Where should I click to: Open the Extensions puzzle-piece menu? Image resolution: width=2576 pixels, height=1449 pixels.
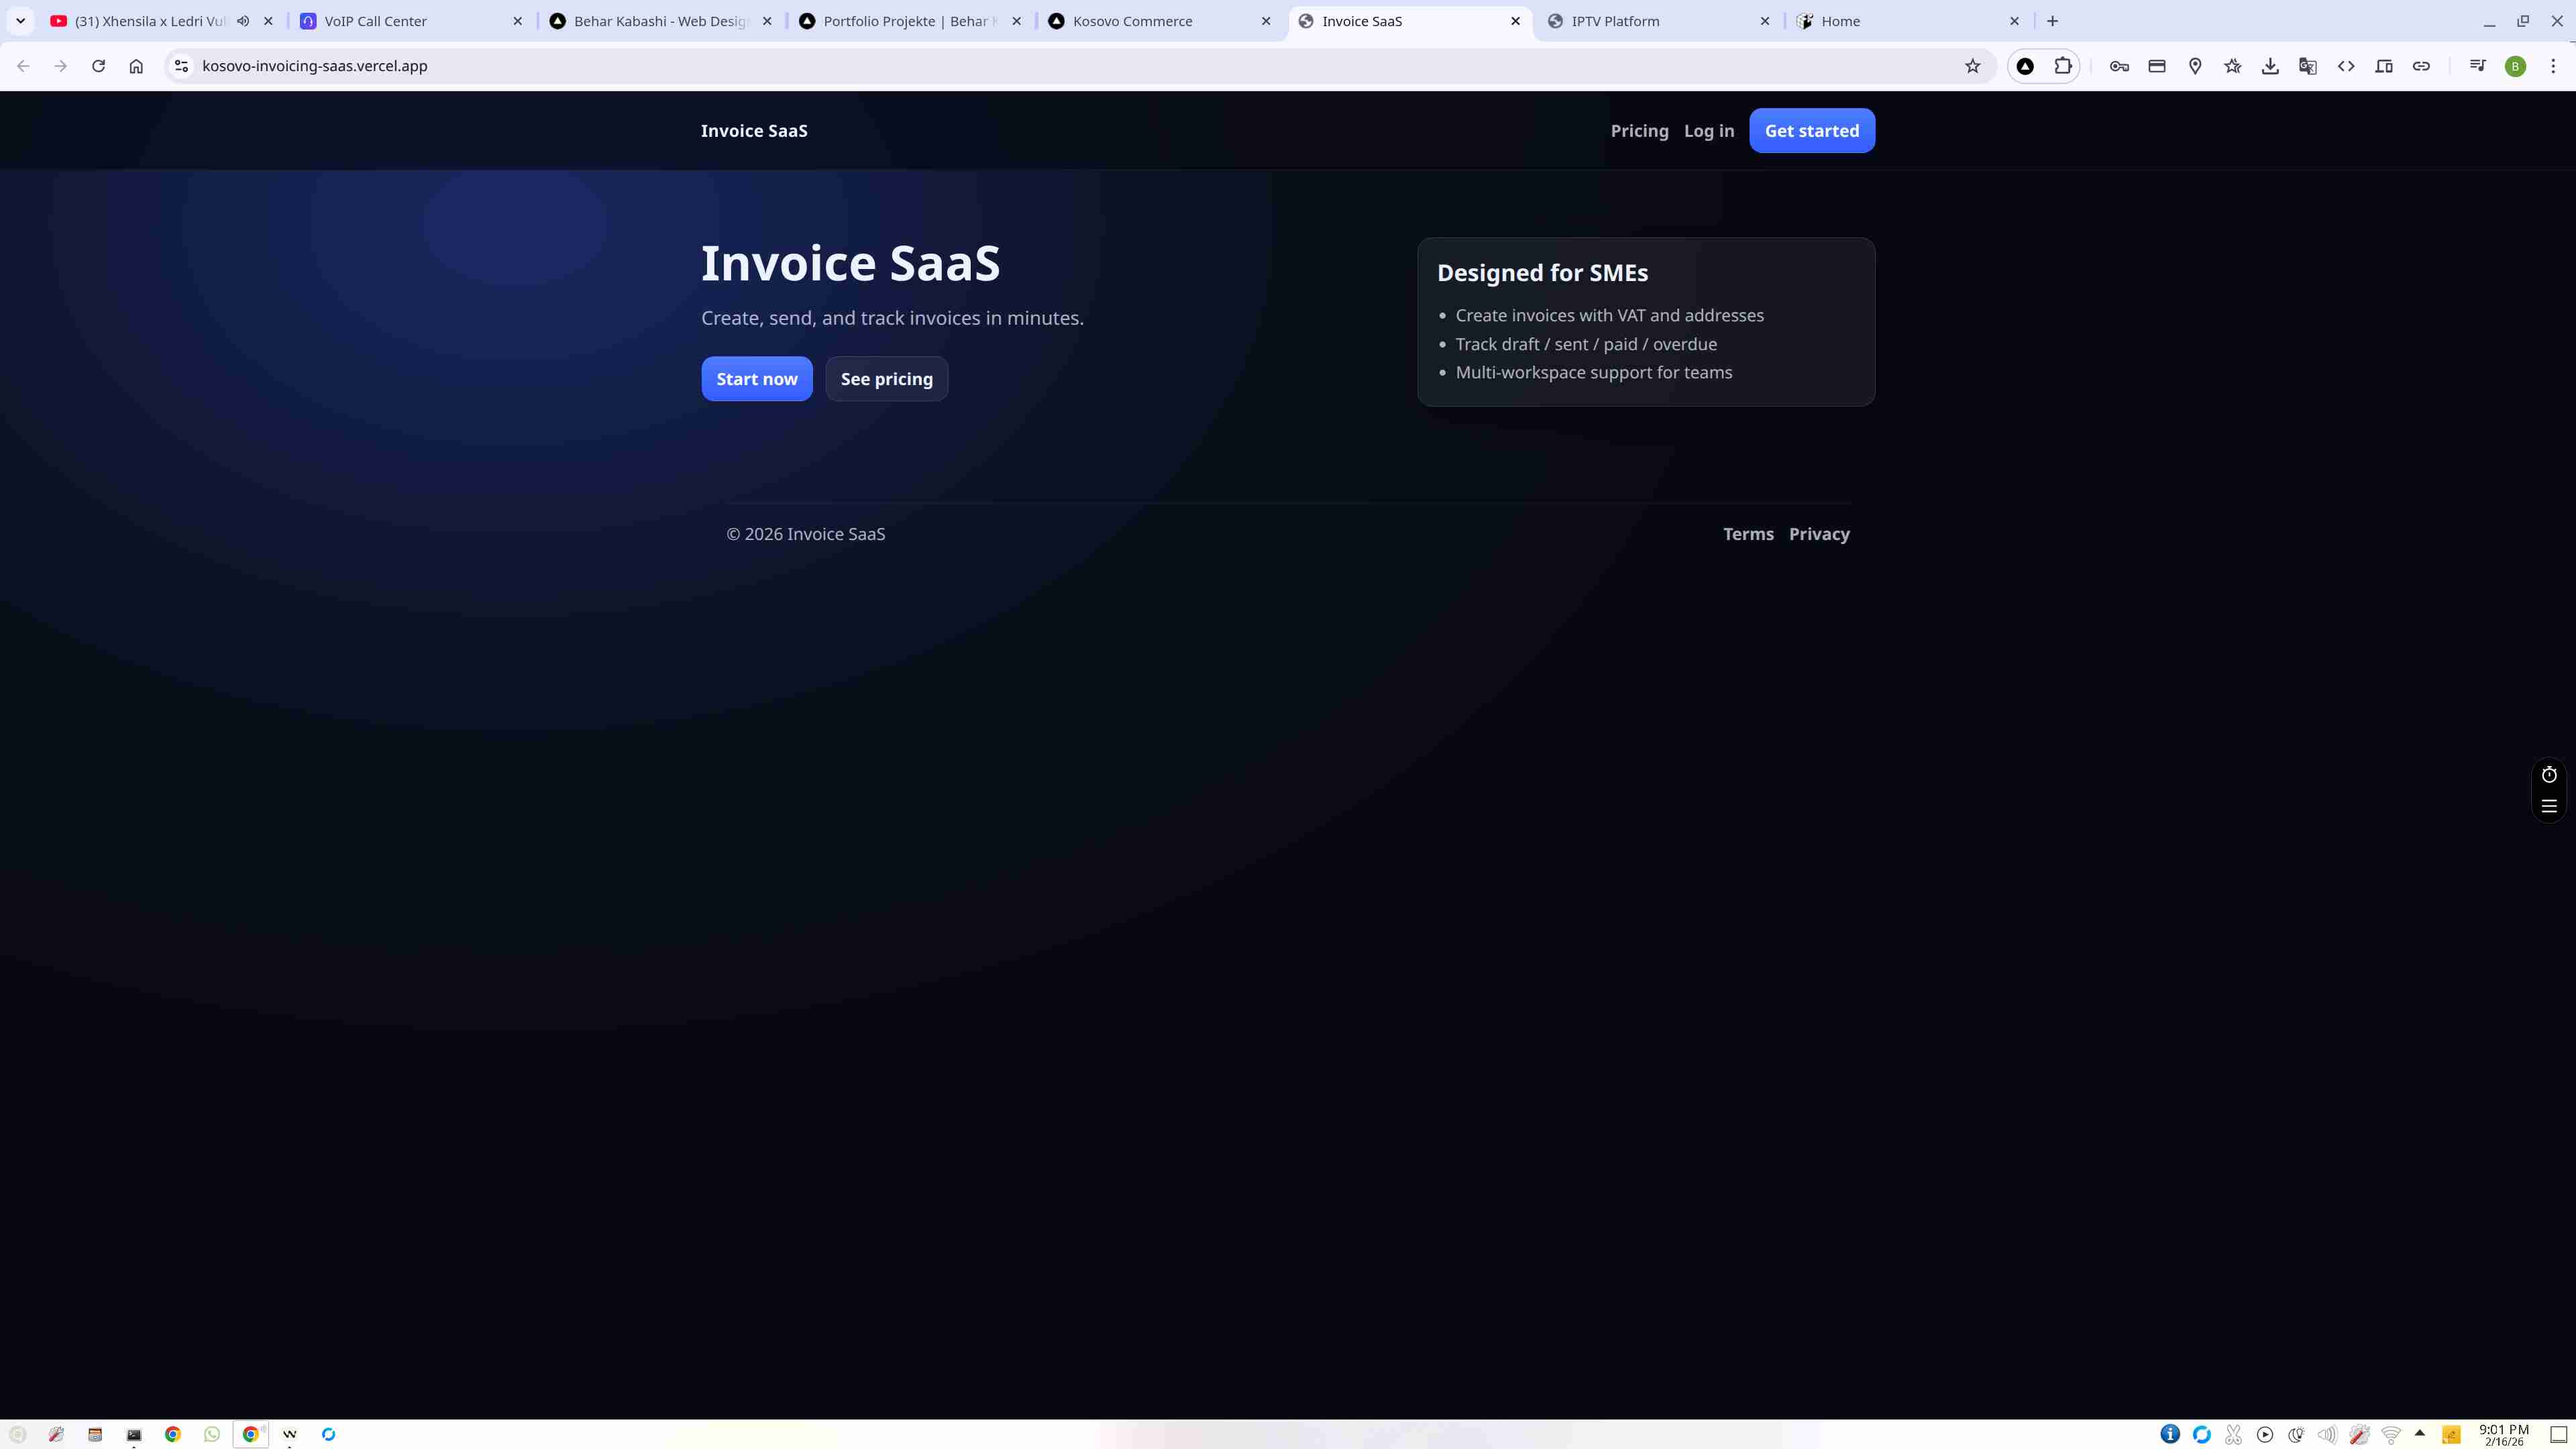point(2063,66)
